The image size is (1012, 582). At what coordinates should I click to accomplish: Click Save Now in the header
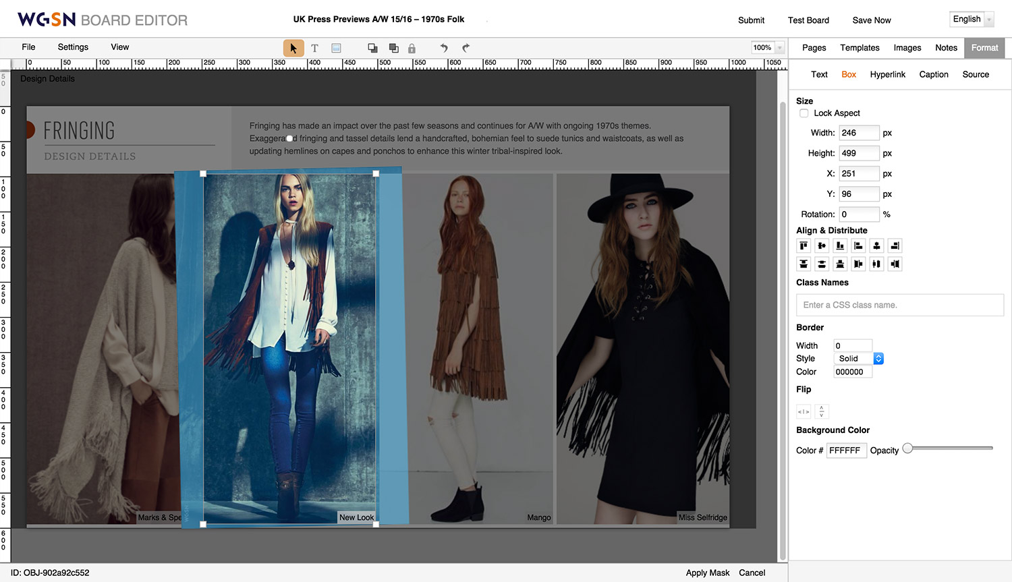coord(871,20)
